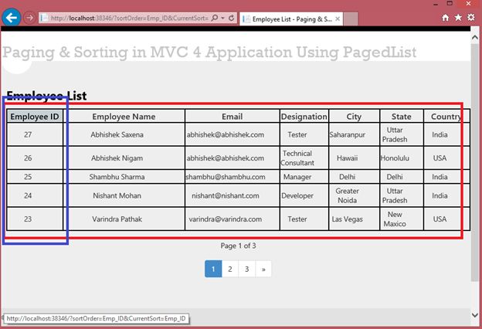Click the scrollbar up arrow
Image resolution: width=482 pixels, height=329 pixels.
coord(474,37)
